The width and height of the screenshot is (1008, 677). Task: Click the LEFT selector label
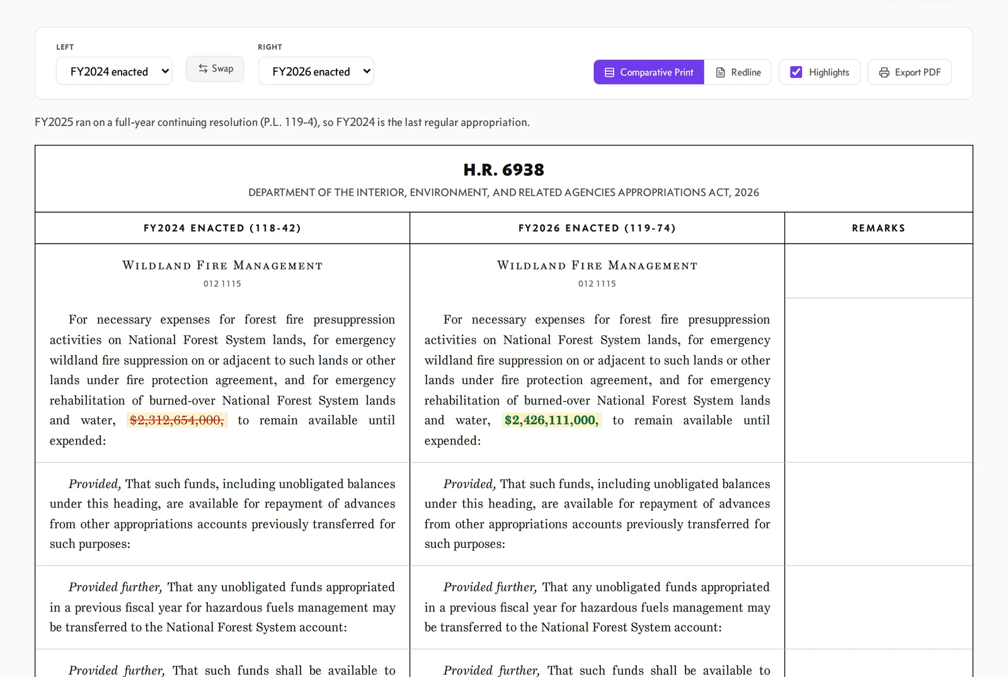(65, 47)
